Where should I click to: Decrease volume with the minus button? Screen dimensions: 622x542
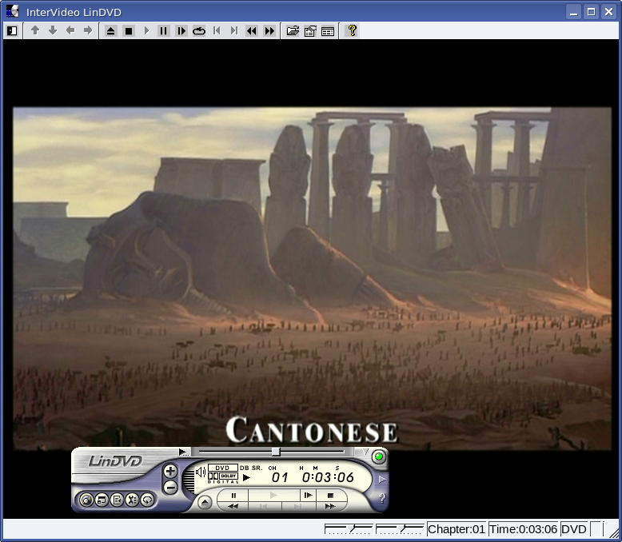(170, 487)
